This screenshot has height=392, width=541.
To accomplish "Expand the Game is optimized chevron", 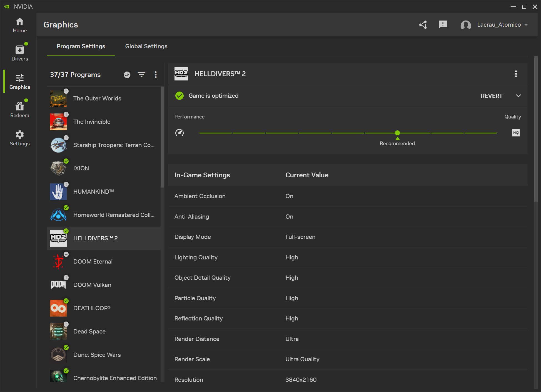I will 518,96.
